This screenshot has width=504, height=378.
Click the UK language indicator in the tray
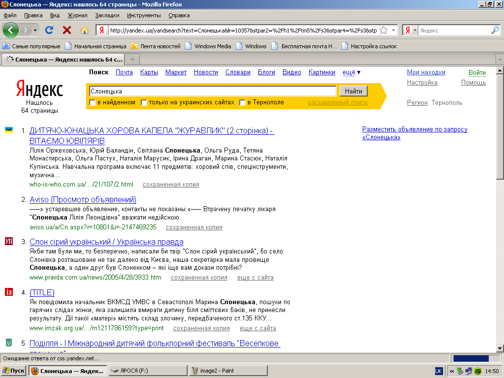pos(439,371)
